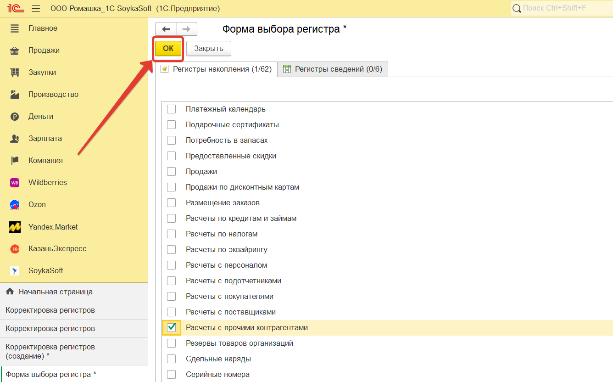
Task: Select the Расчеты с прочими контрагентами row
Action: click(388, 328)
